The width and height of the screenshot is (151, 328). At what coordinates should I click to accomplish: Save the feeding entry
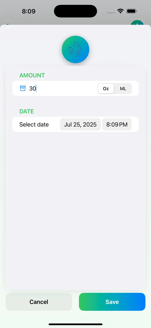112,302
